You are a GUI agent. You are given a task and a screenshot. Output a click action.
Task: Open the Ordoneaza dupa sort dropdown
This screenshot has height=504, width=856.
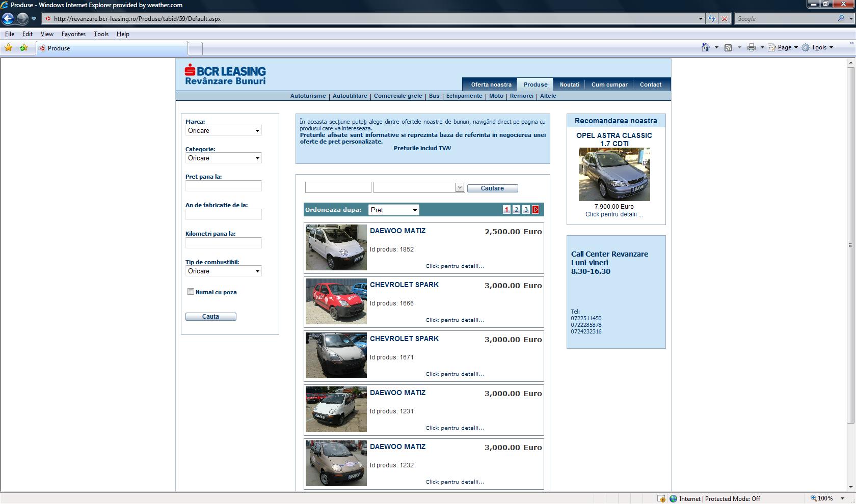394,210
